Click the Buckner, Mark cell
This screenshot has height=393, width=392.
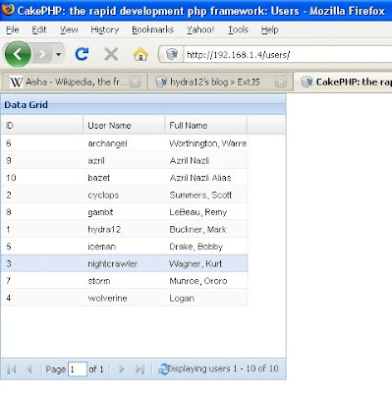point(206,229)
